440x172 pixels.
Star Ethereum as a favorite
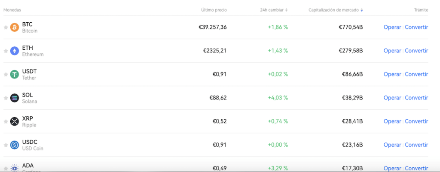point(6,51)
